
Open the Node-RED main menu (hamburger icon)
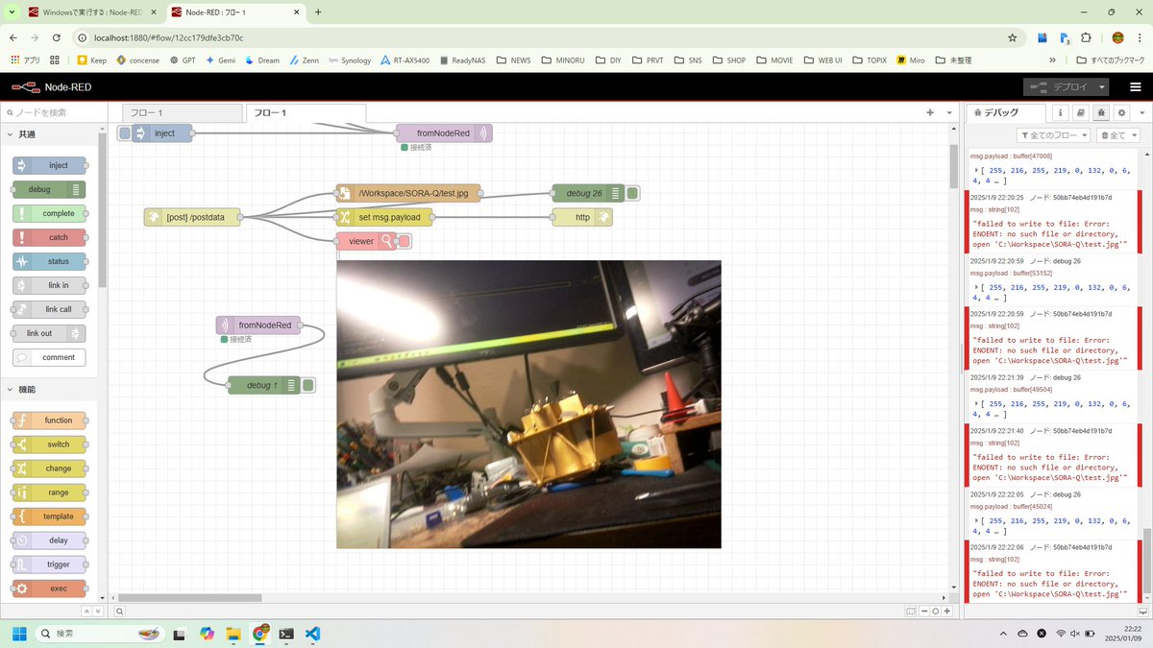pyautogui.click(x=1136, y=86)
